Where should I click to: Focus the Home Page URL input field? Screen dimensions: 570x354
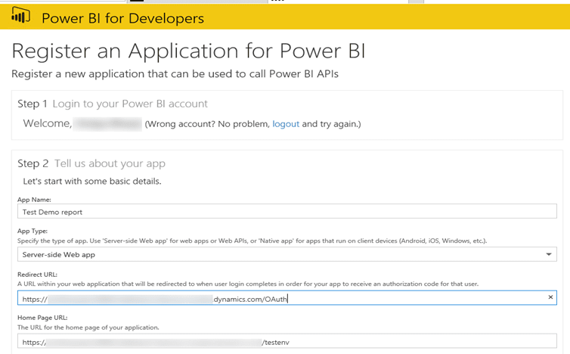(x=287, y=342)
